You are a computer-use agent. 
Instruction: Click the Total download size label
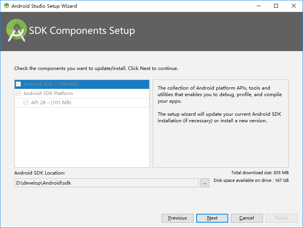(x=260, y=173)
